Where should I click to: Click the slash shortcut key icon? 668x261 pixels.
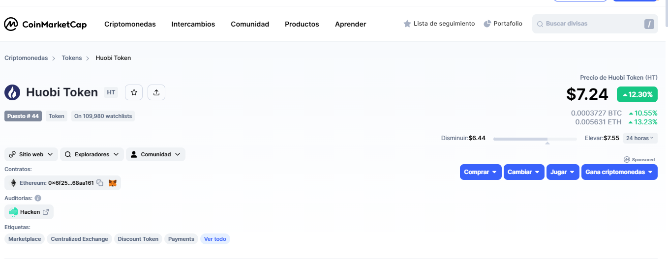649,24
